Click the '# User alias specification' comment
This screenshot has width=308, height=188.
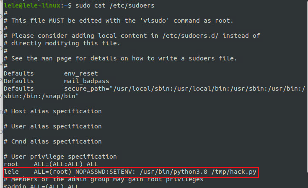pyautogui.click(x=52, y=126)
